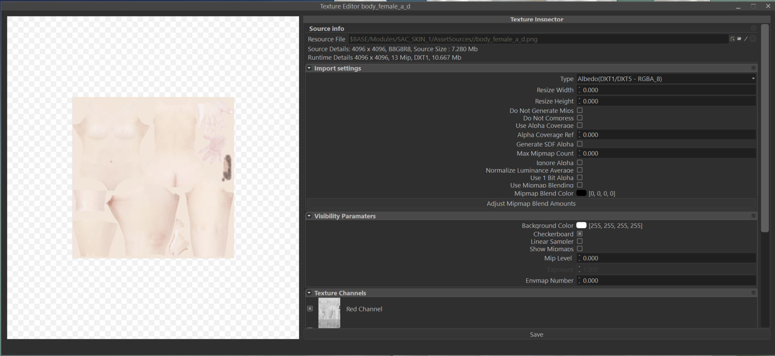Click the Texture Editor body_female_a_d title bar
Viewport: 775px width, 356px height.
[365, 6]
